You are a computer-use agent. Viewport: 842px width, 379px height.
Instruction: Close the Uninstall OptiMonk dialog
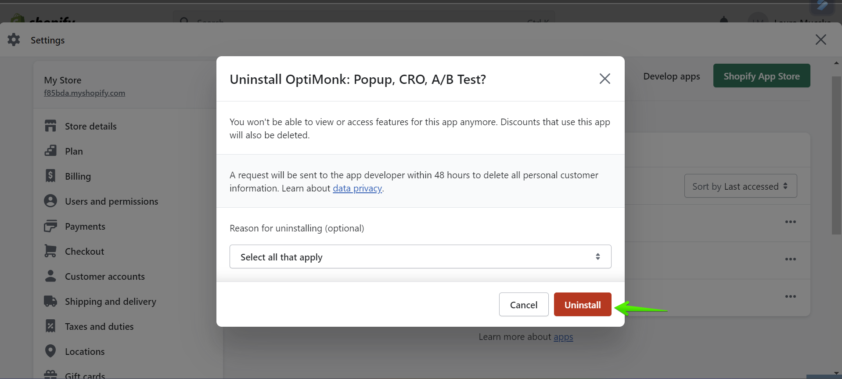pos(605,79)
